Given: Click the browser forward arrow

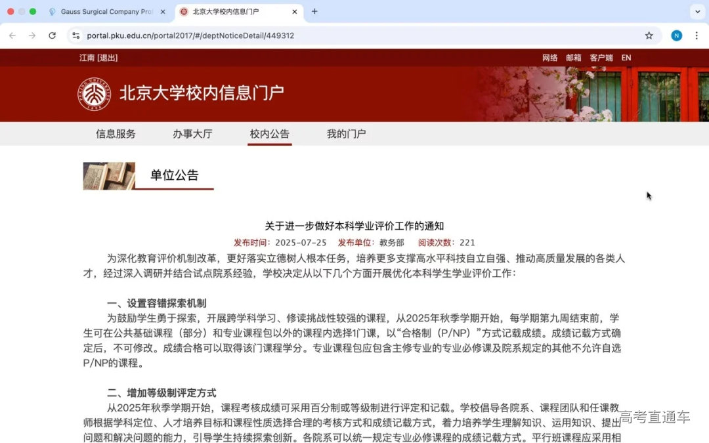Looking at the screenshot, I should tap(32, 35).
